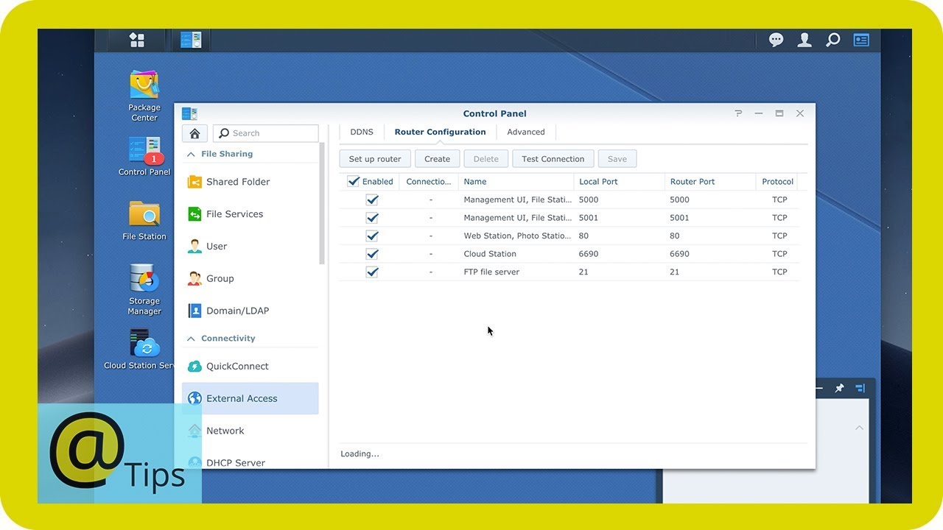Uncheck the FTP file server rule

point(372,272)
